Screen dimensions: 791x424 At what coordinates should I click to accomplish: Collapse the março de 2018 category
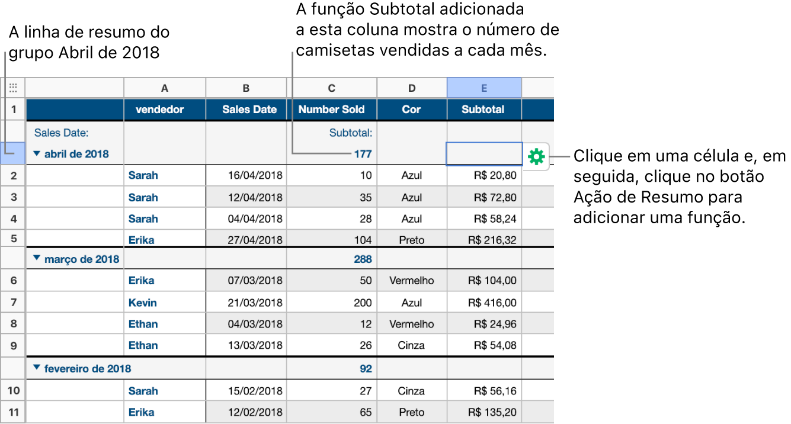tap(36, 259)
